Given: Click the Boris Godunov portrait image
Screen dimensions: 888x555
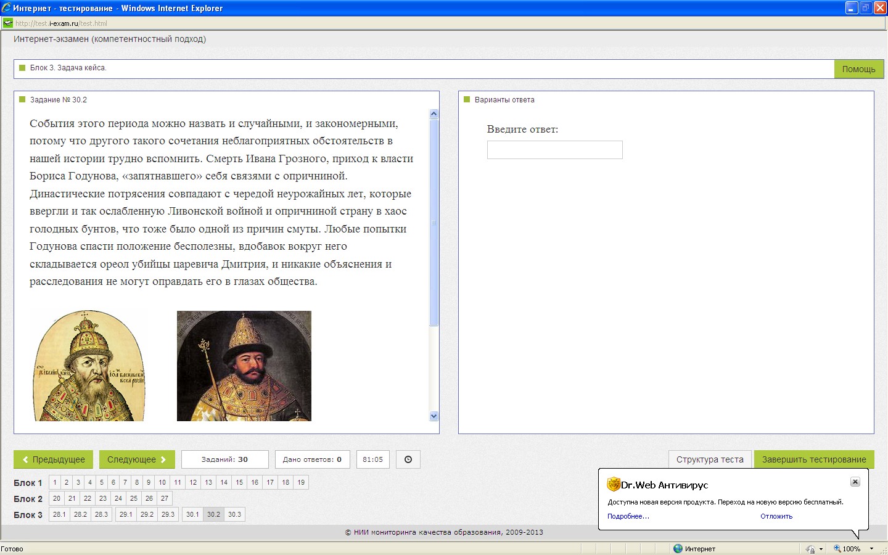Looking at the screenshot, I should (x=244, y=366).
